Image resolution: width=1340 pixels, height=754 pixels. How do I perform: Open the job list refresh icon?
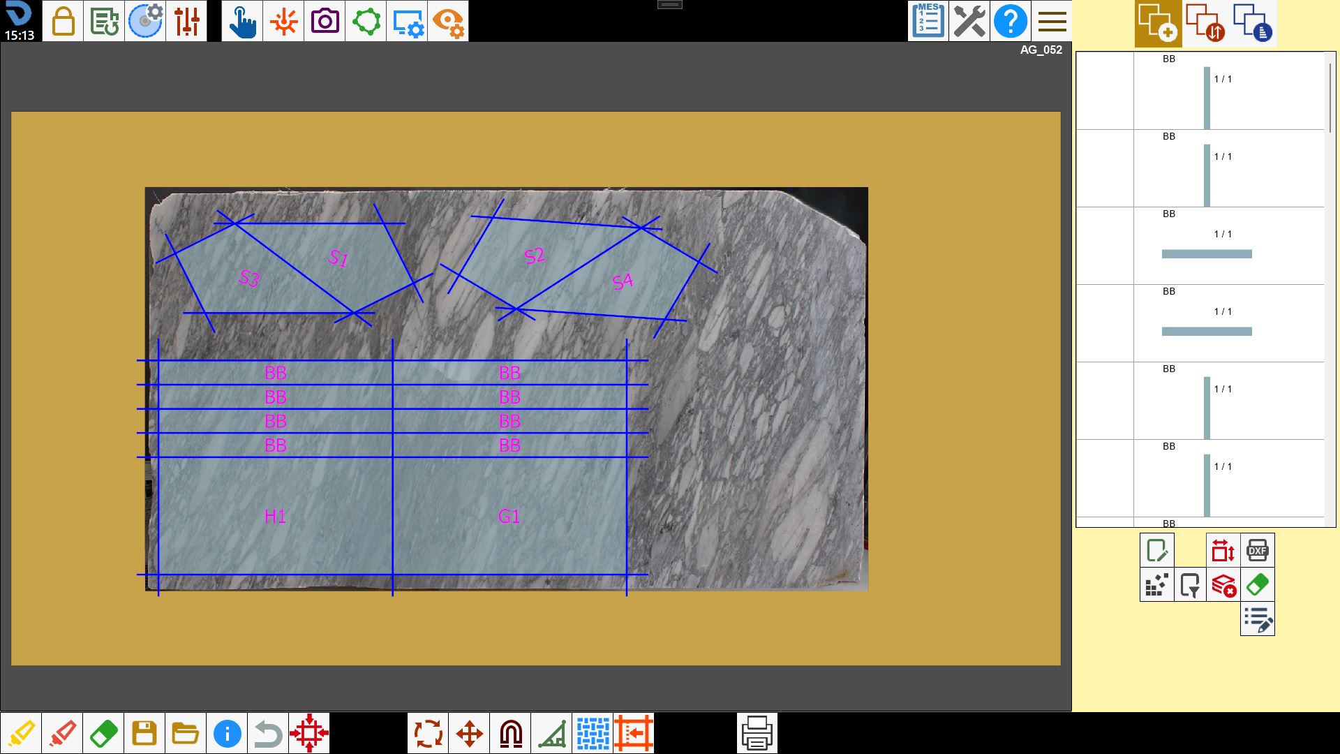104,21
